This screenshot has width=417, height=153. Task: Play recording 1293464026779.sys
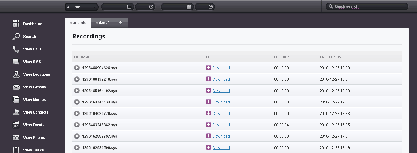[x=77, y=113]
